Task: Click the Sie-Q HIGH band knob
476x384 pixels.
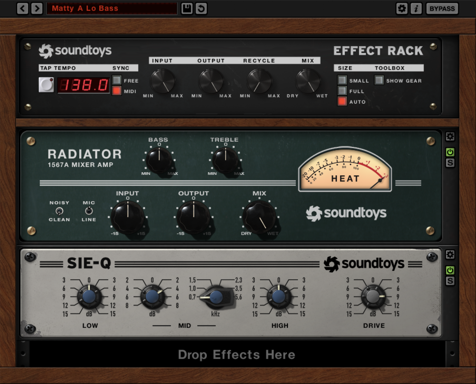Action: pyautogui.click(x=279, y=297)
